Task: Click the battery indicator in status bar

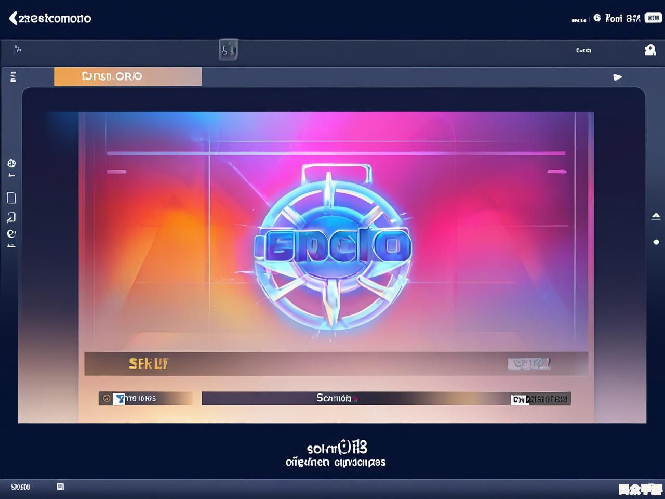Action: (x=653, y=18)
